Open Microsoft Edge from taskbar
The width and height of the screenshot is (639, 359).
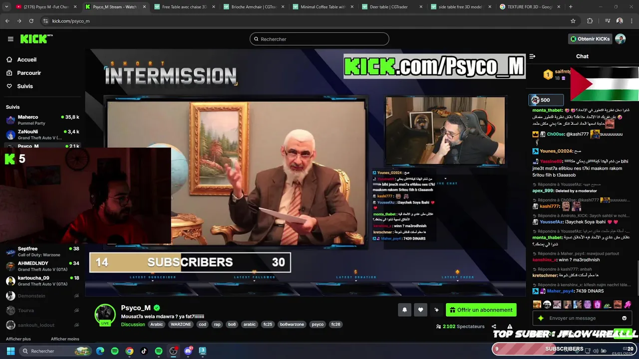coord(100,351)
